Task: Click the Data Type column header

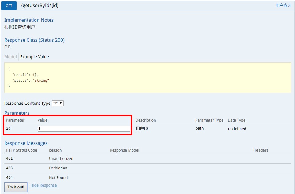Action: pos(237,120)
